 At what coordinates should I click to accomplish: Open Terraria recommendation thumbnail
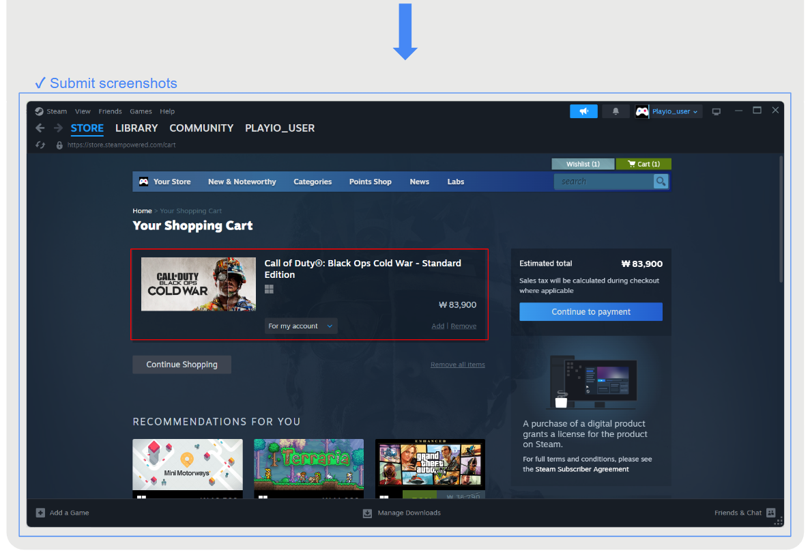click(x=309, y=465)
